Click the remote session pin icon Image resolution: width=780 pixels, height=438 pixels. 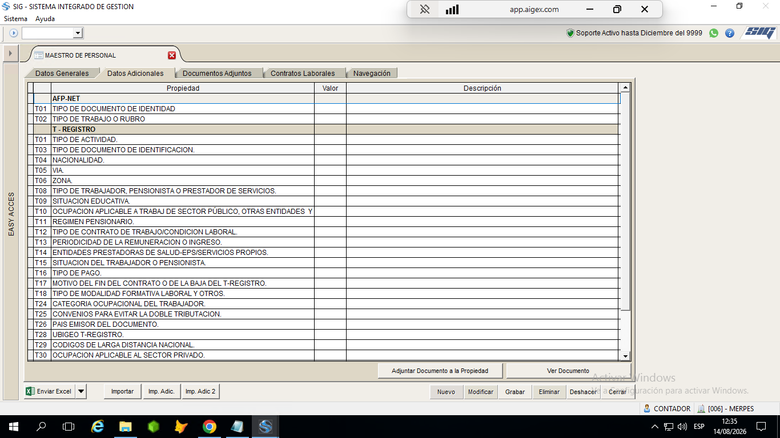pyautogui.click(x=424, y=9)
